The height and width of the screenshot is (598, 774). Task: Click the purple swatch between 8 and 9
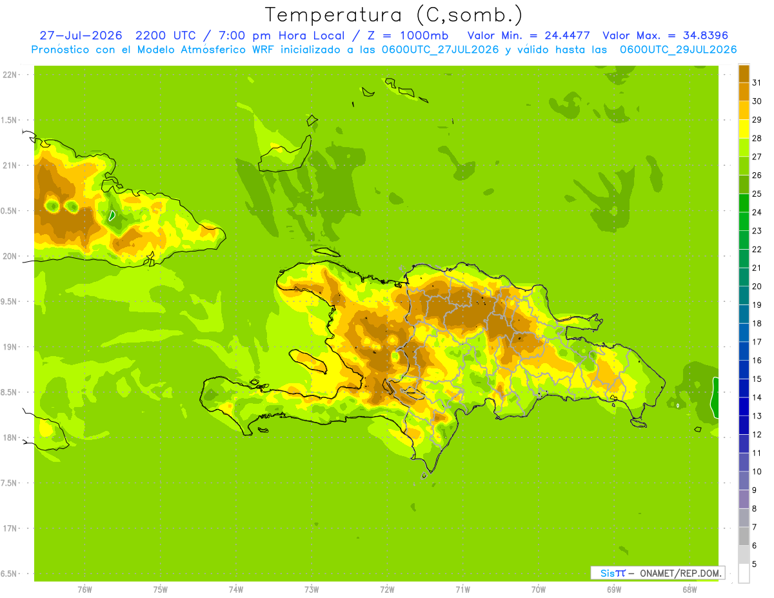point(744,499)
